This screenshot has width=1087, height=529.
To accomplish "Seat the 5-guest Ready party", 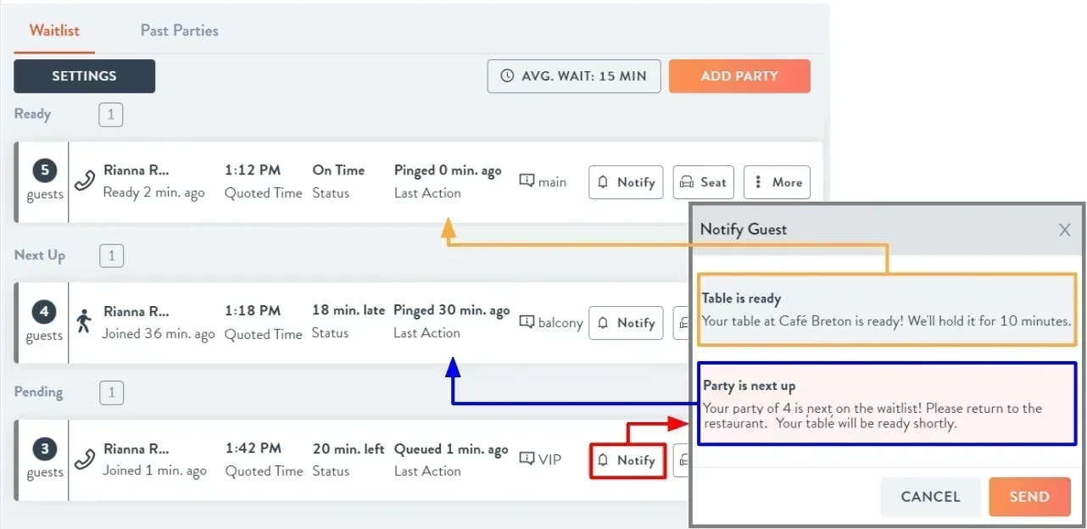I will click(x=703, y=182).
